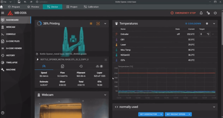Open Set Dosefactor dropdown arrow
The height and width of the screenshot is (118, 223).
tap(162, 114)
